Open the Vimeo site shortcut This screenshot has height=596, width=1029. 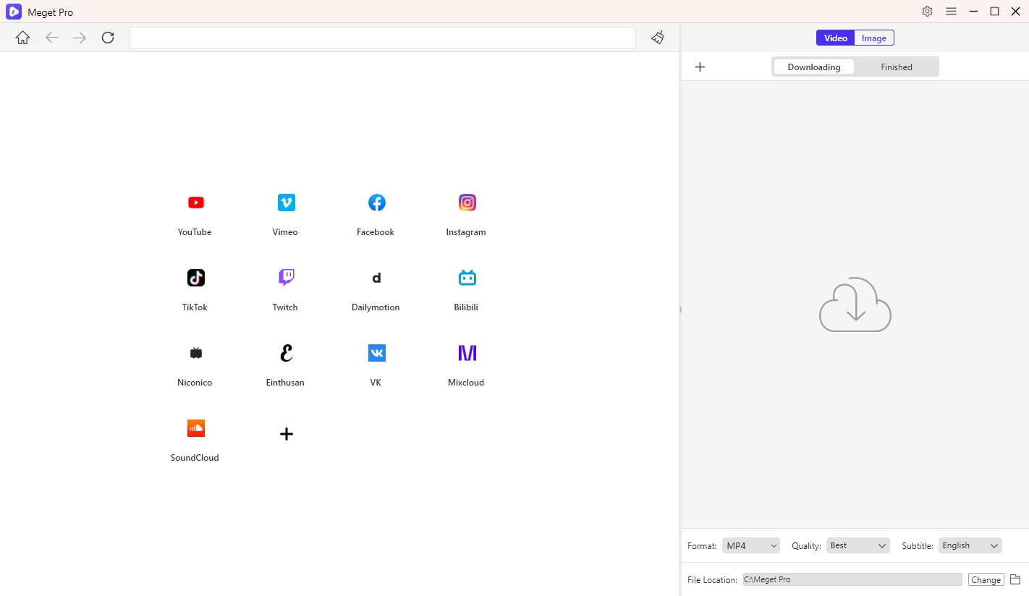286,203
